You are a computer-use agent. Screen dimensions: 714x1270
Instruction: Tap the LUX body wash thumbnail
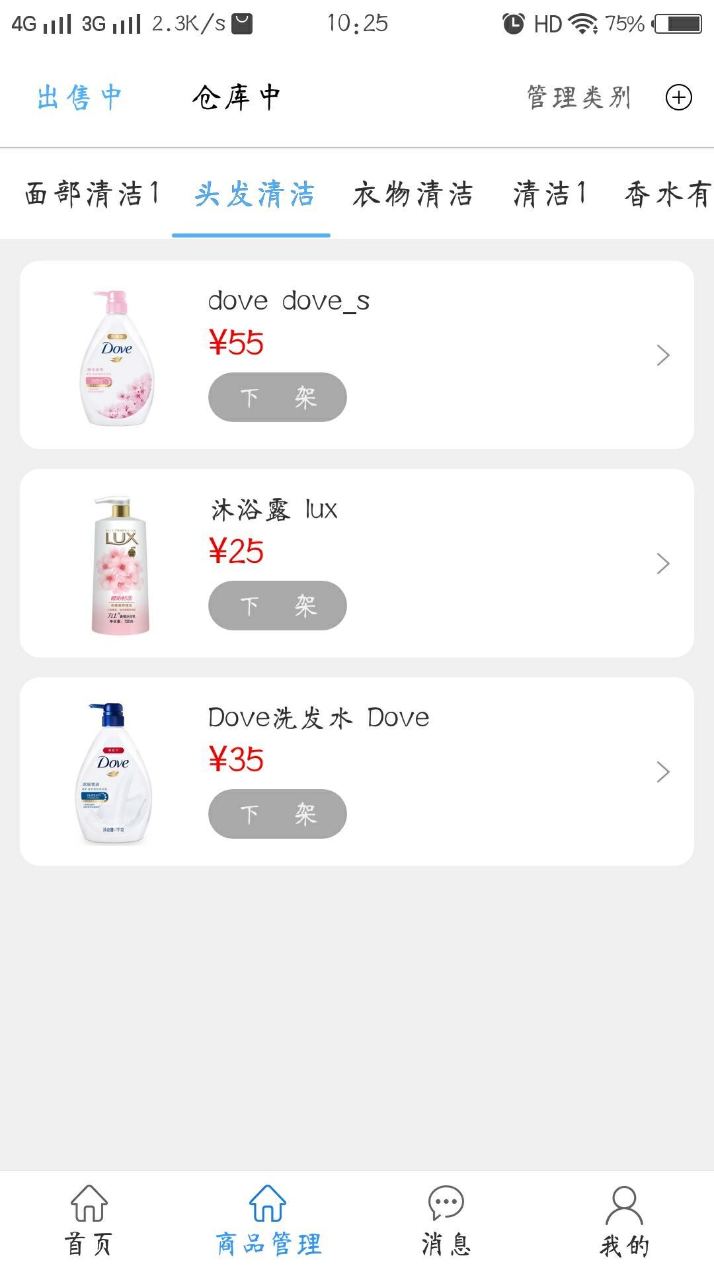click(x=120, y=566)
